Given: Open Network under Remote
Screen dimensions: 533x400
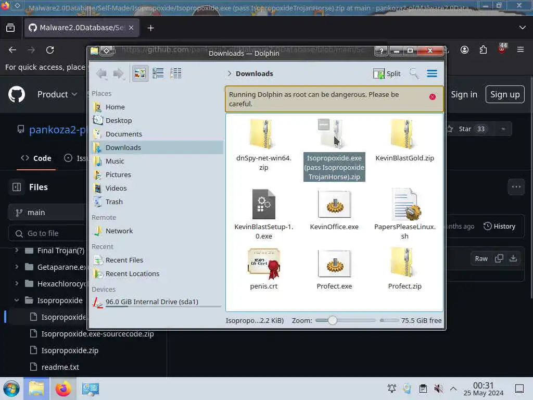Looking at the screenshot, I should point(158,231).
